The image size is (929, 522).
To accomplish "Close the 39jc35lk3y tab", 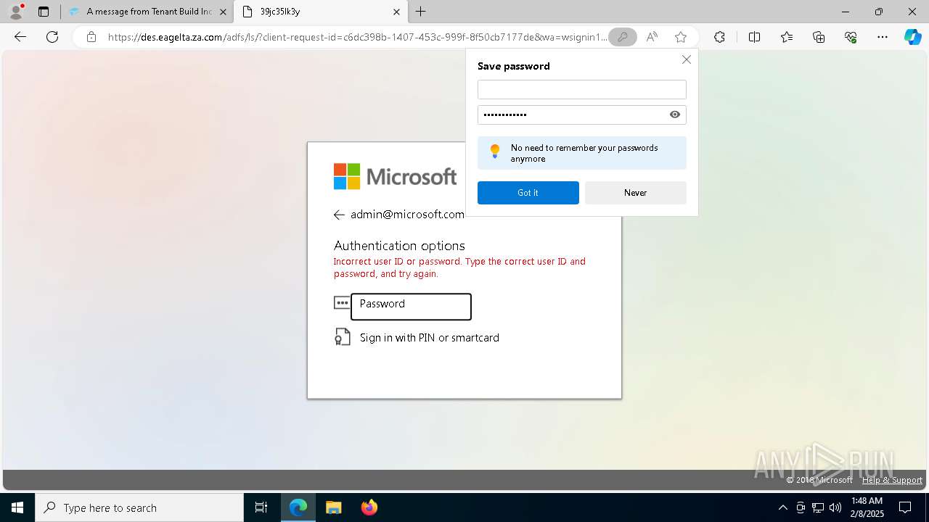I will [396, 12].
